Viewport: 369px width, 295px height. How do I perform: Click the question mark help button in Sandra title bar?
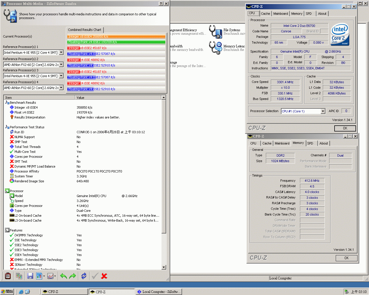(161, 4)
